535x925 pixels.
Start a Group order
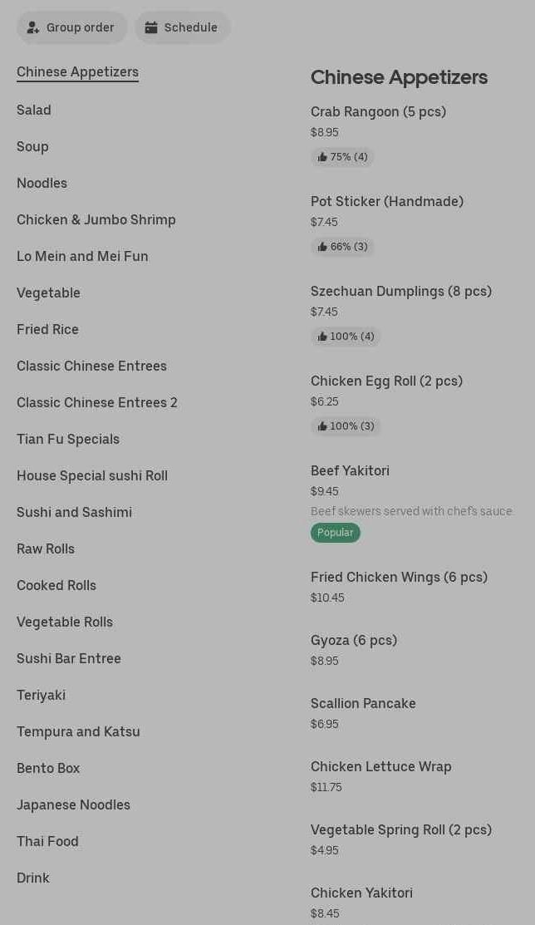72,27
